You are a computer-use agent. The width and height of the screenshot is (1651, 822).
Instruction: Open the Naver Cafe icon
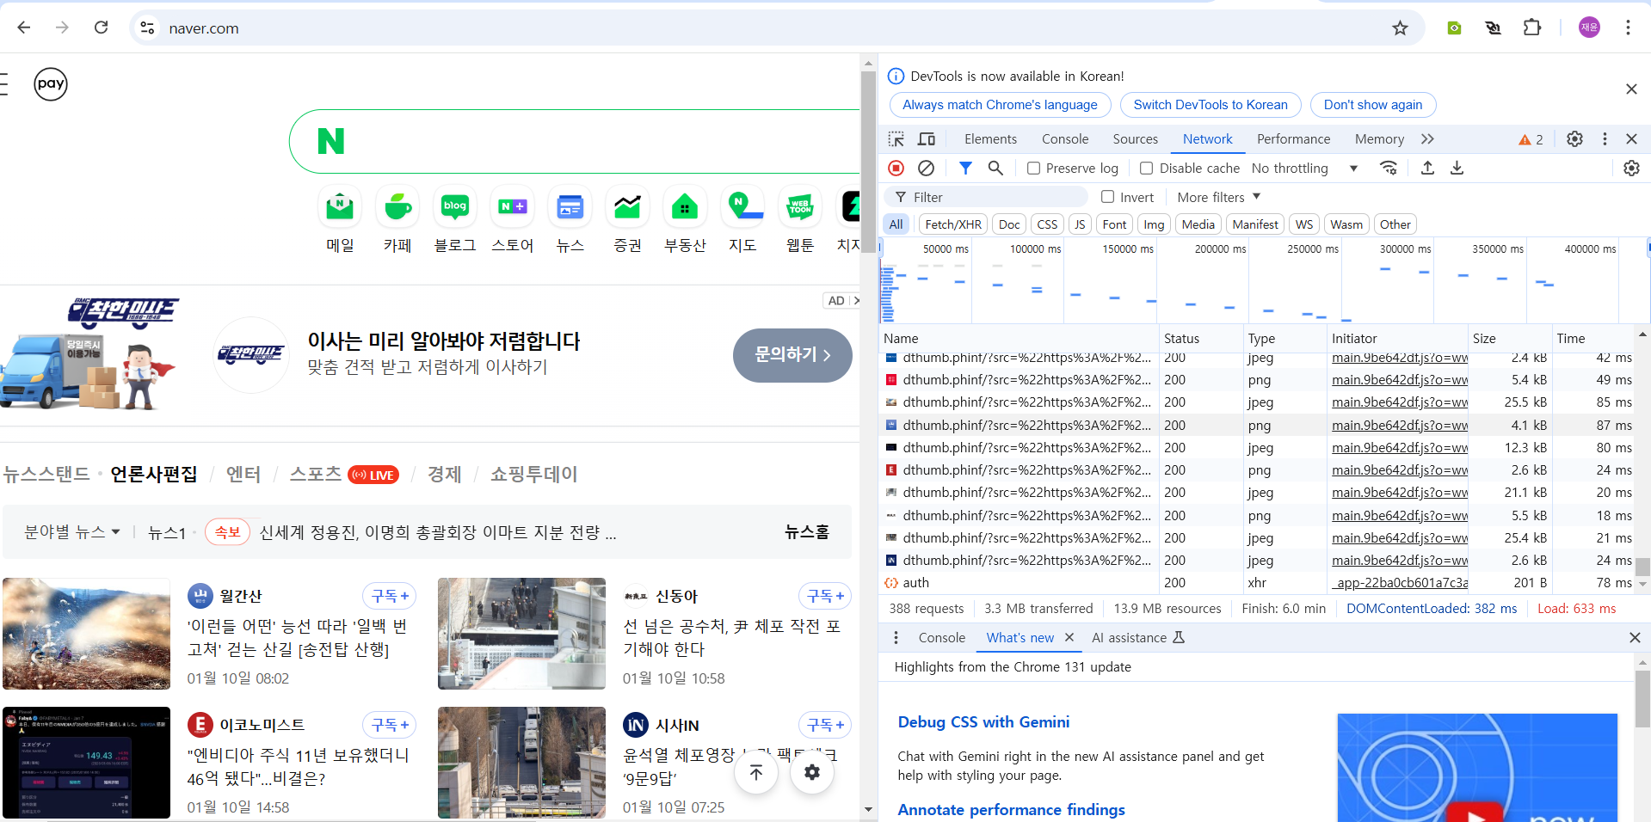(x=397, y=207)
